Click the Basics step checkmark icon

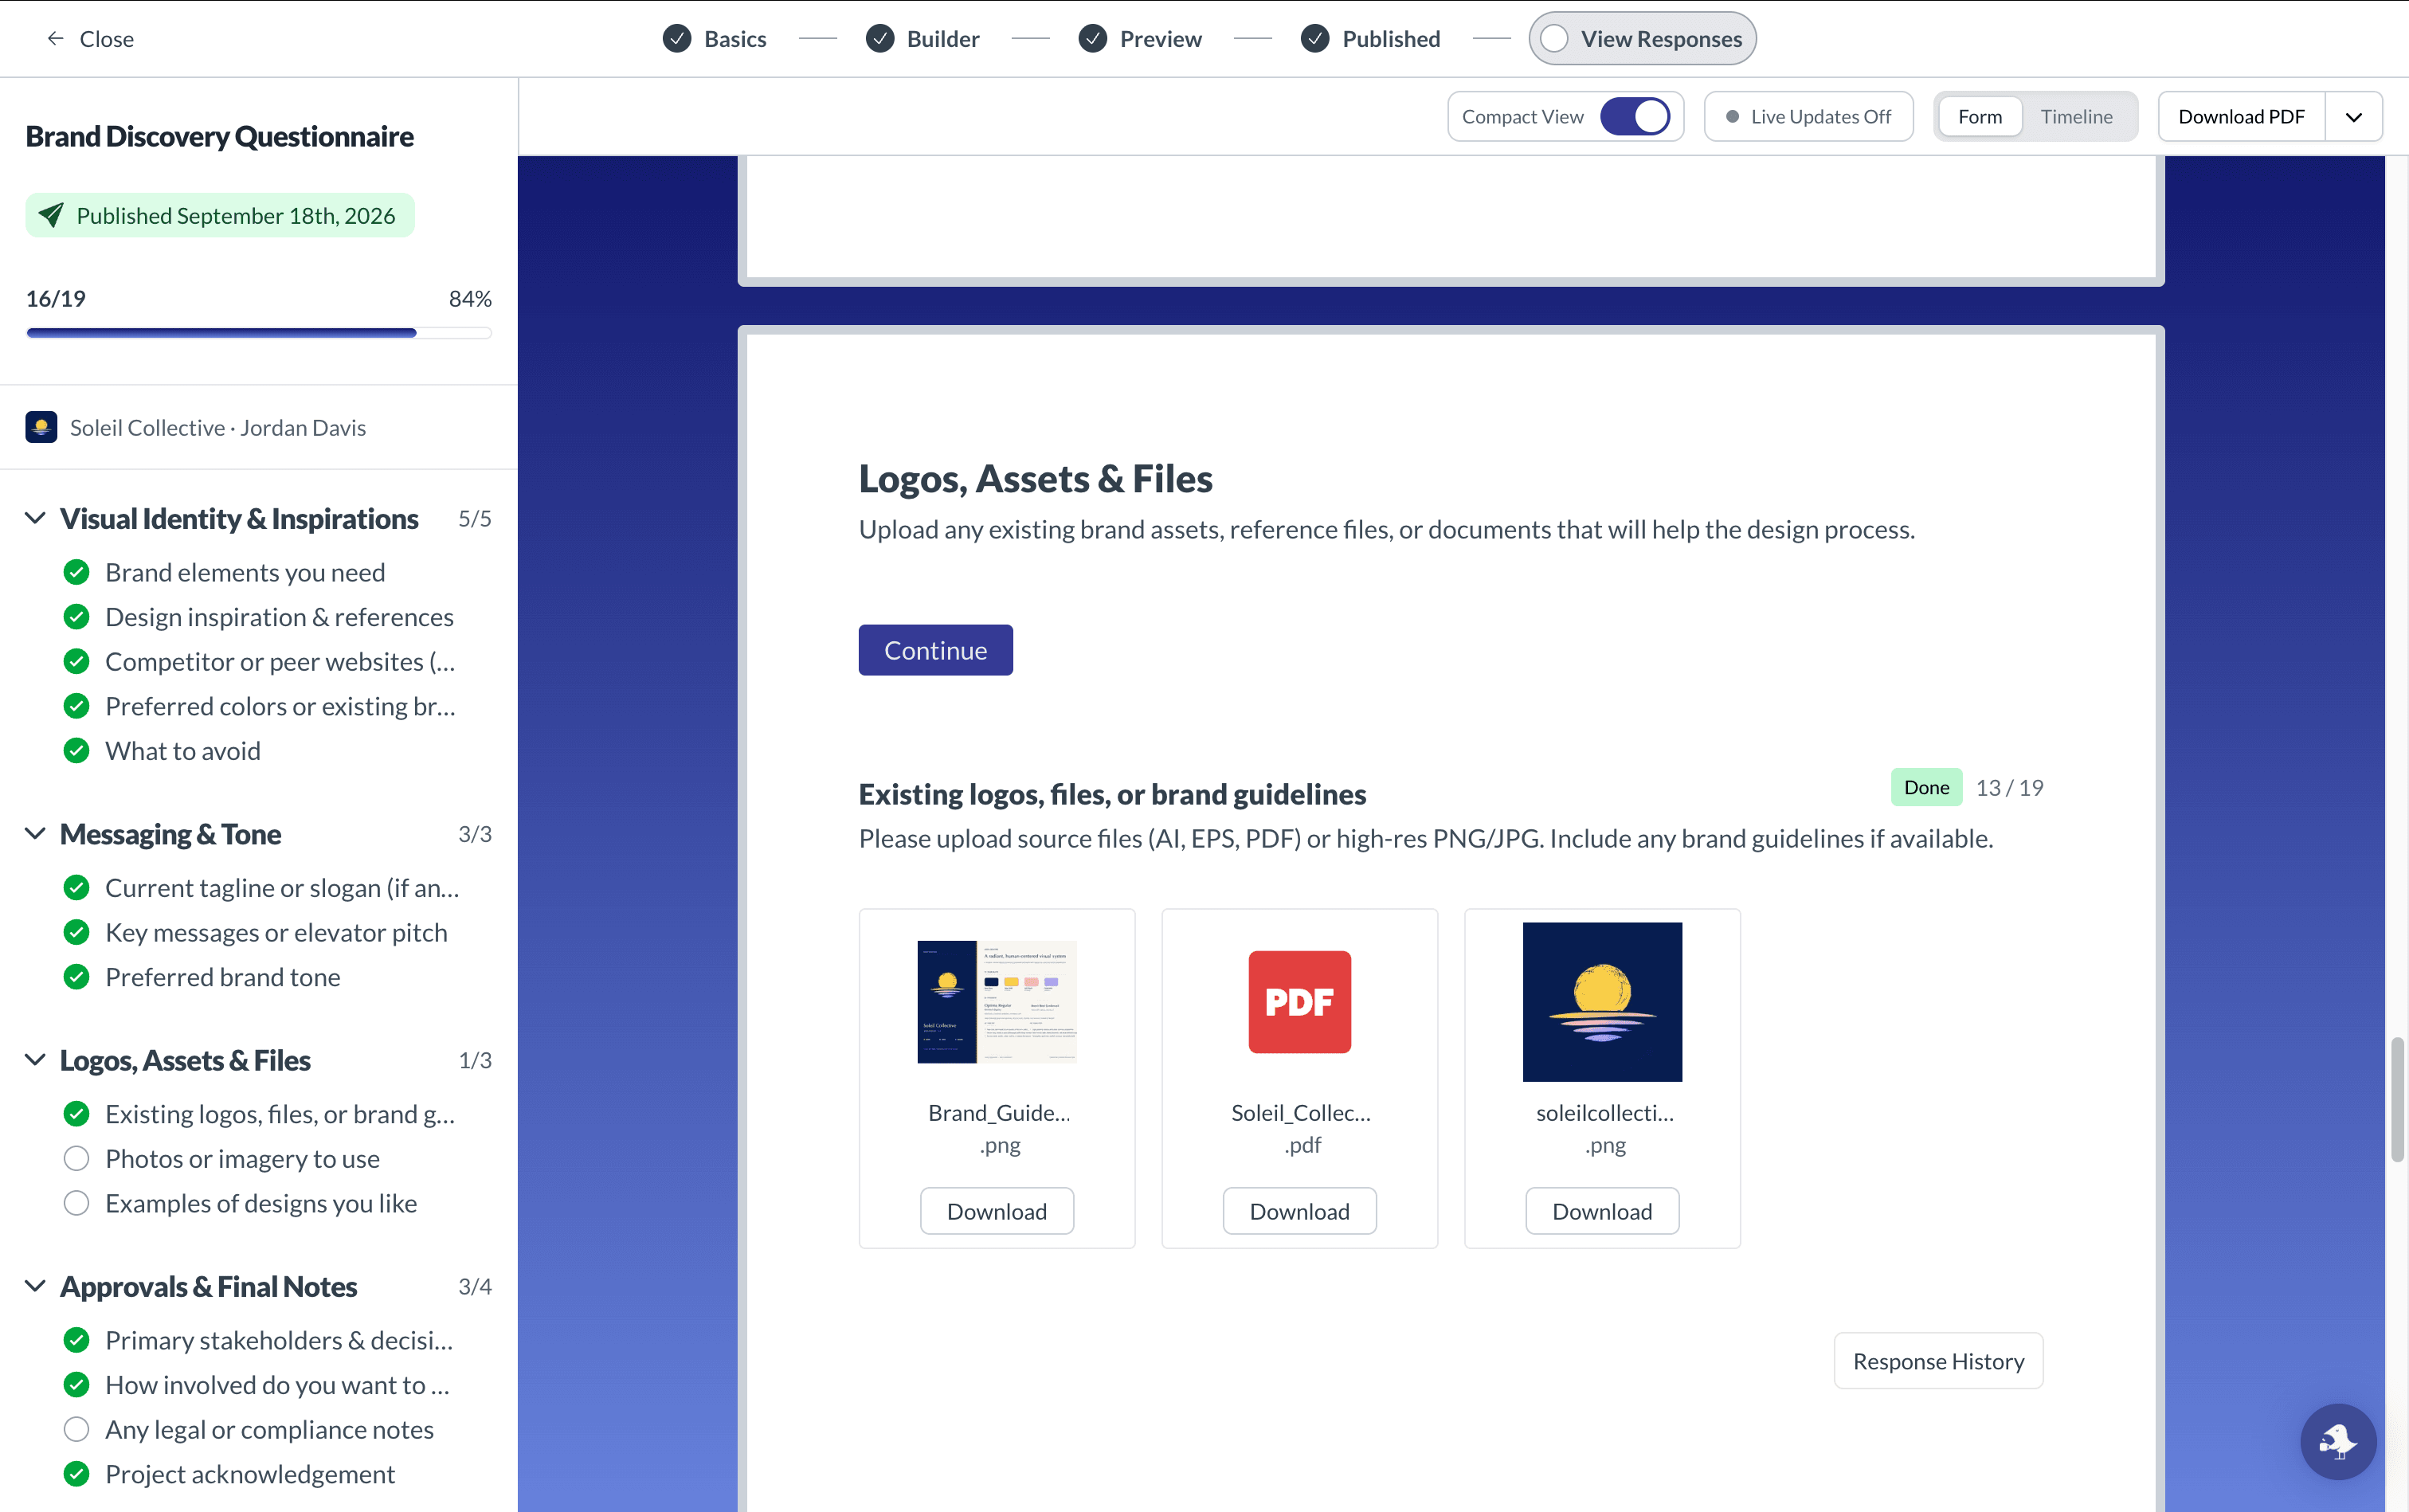click(x=677, y=38)
